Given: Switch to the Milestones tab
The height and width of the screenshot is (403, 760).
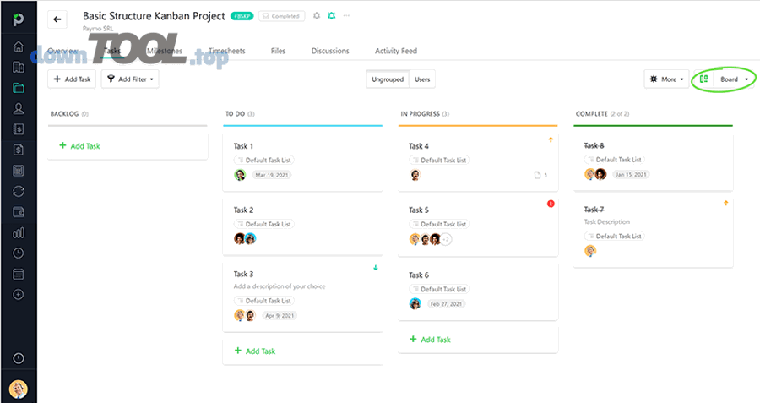Looking at the screenshot, I should point(165,51).
